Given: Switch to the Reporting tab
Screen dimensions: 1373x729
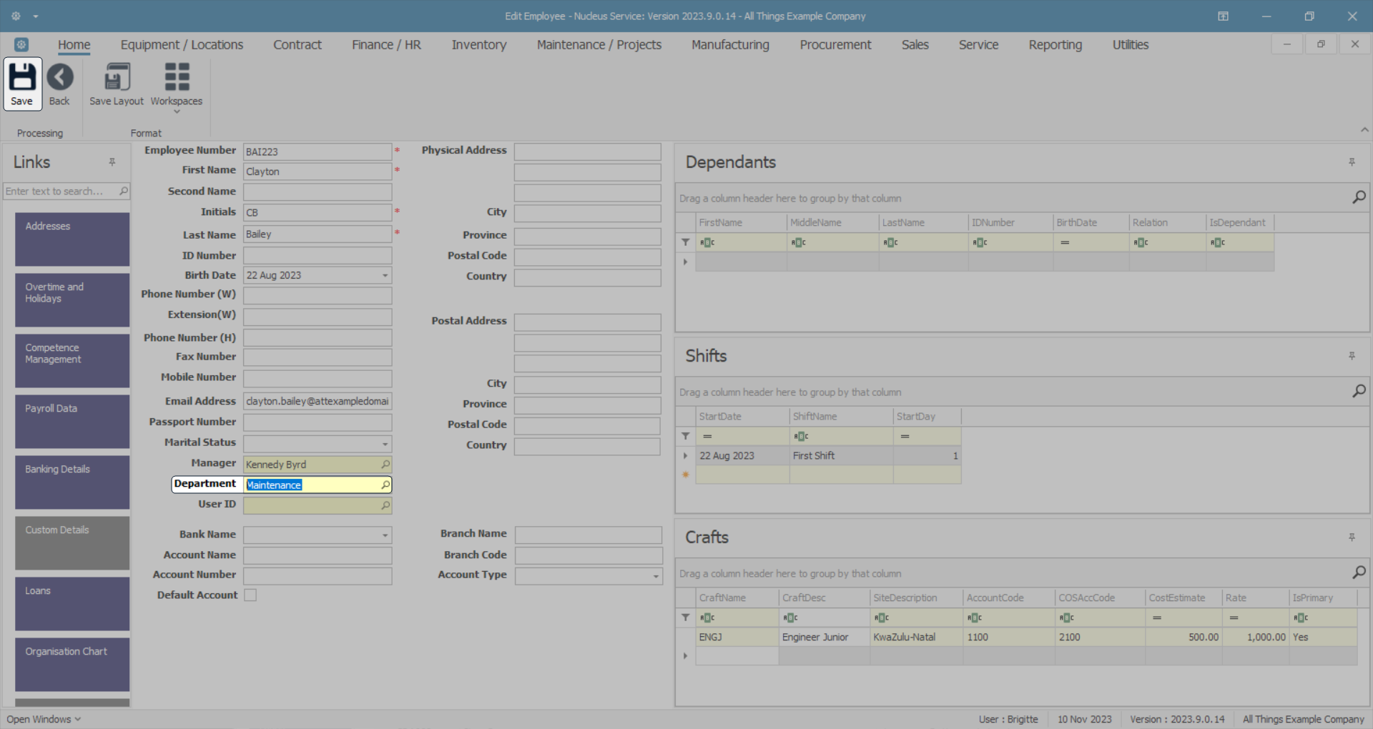Looking at the screenshot, I should [x=1055, y=44].
